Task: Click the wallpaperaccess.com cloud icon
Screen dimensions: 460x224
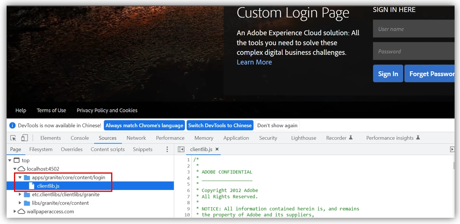Action: click(x=22, y=212)
